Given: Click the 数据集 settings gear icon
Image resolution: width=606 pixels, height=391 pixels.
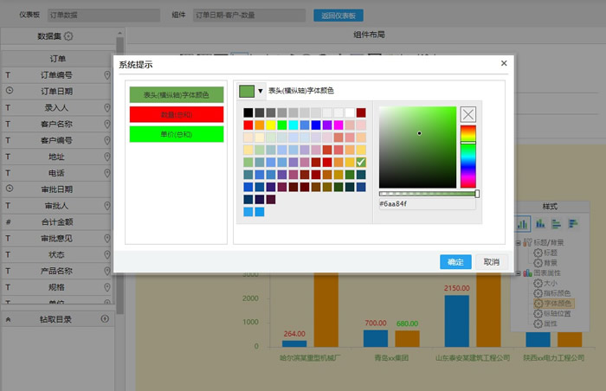Looking at the screenshot, I should 68,36.
